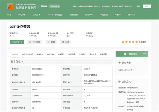Image resolution: width=159 pixels, height=112 pixels.
Task: Click the 收藏 star button
Action: 51,42
